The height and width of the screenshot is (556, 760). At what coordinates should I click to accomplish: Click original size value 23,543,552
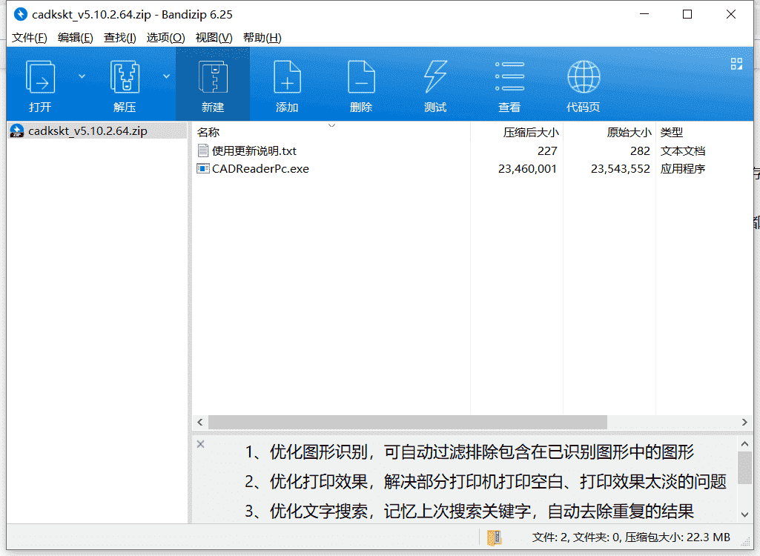[x=621, y=169]
